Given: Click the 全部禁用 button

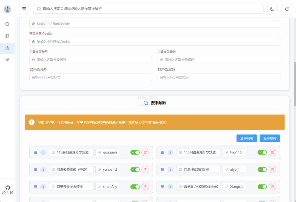Looking at the screenshot, I should coord(270,138).
